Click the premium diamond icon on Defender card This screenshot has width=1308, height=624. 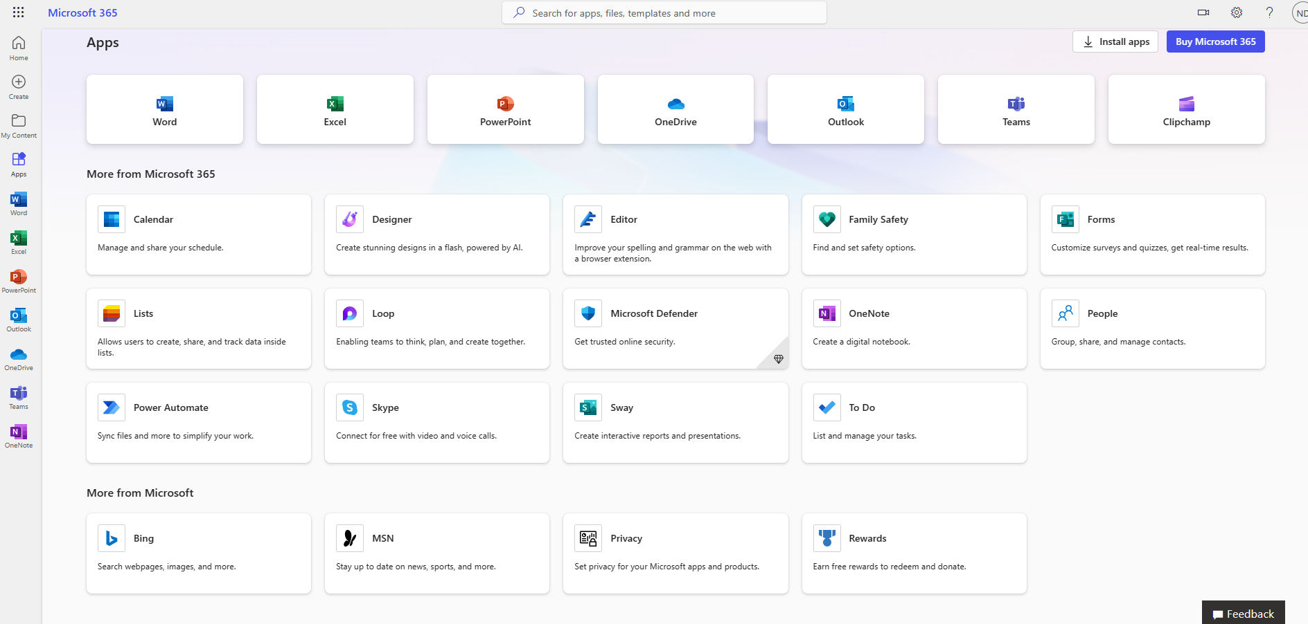[779, 359]
